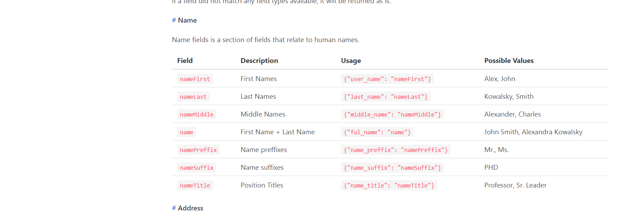Click the nameSuffix field code
The image size is (622, 216).
pos(197,168)
